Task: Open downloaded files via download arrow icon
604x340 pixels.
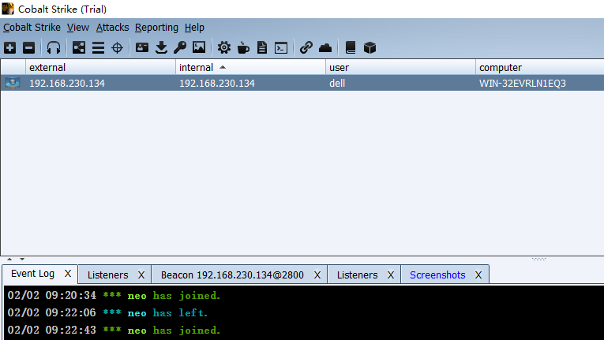Action: point(161,48)
